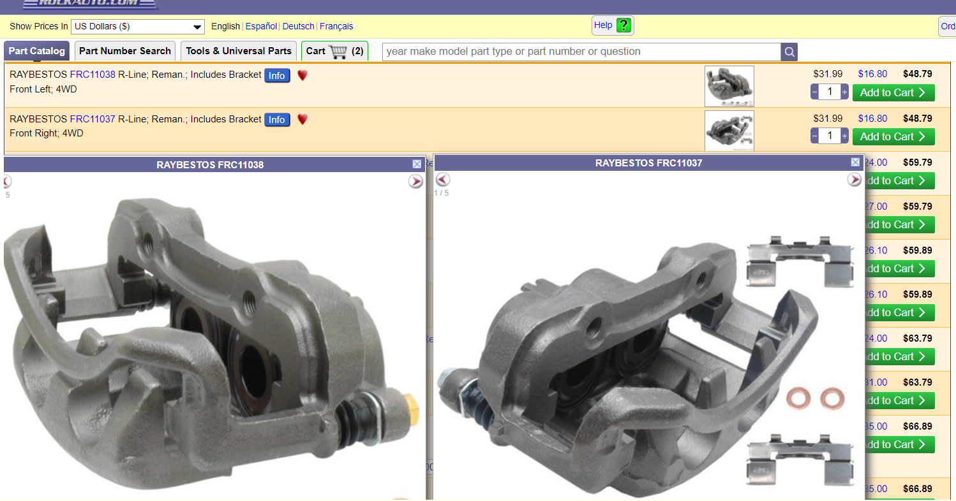This screenshot has width=956, height=501.
Task: Close the RAYBESTOS FRC11037 image popup
Action: [x=856, y=163]
